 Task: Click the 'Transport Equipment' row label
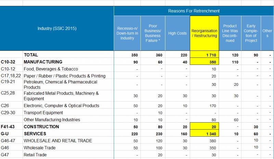[43, 113]
